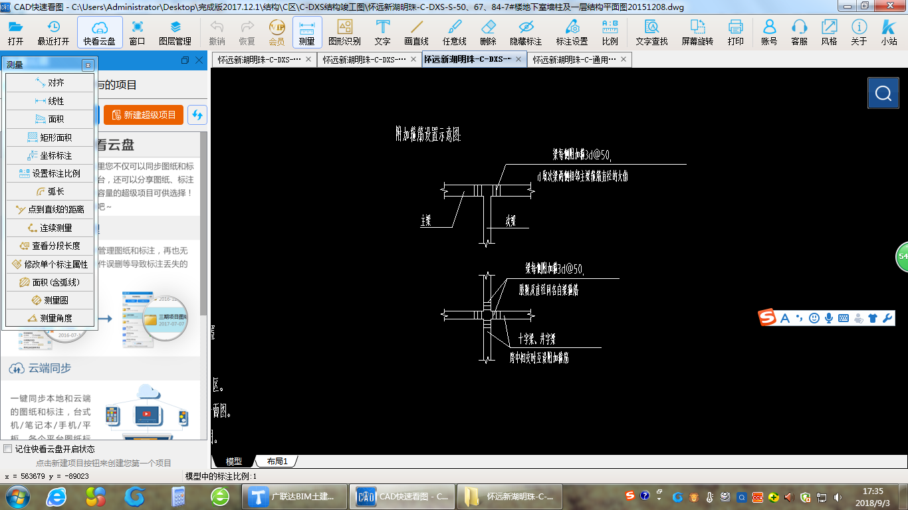Open the 风格 style option
908x510 pixels.
point(829,33)
